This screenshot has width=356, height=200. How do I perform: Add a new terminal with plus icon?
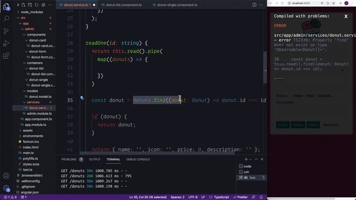[x=246, y=159]
